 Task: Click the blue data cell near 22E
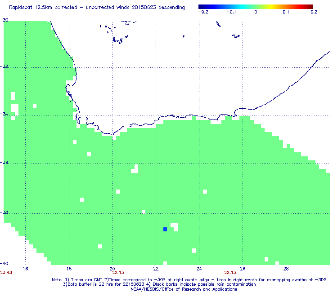coord(165,229)
